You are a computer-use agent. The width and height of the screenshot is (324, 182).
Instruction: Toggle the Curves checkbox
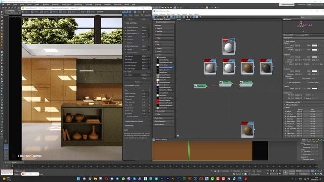tap(126, 72)
